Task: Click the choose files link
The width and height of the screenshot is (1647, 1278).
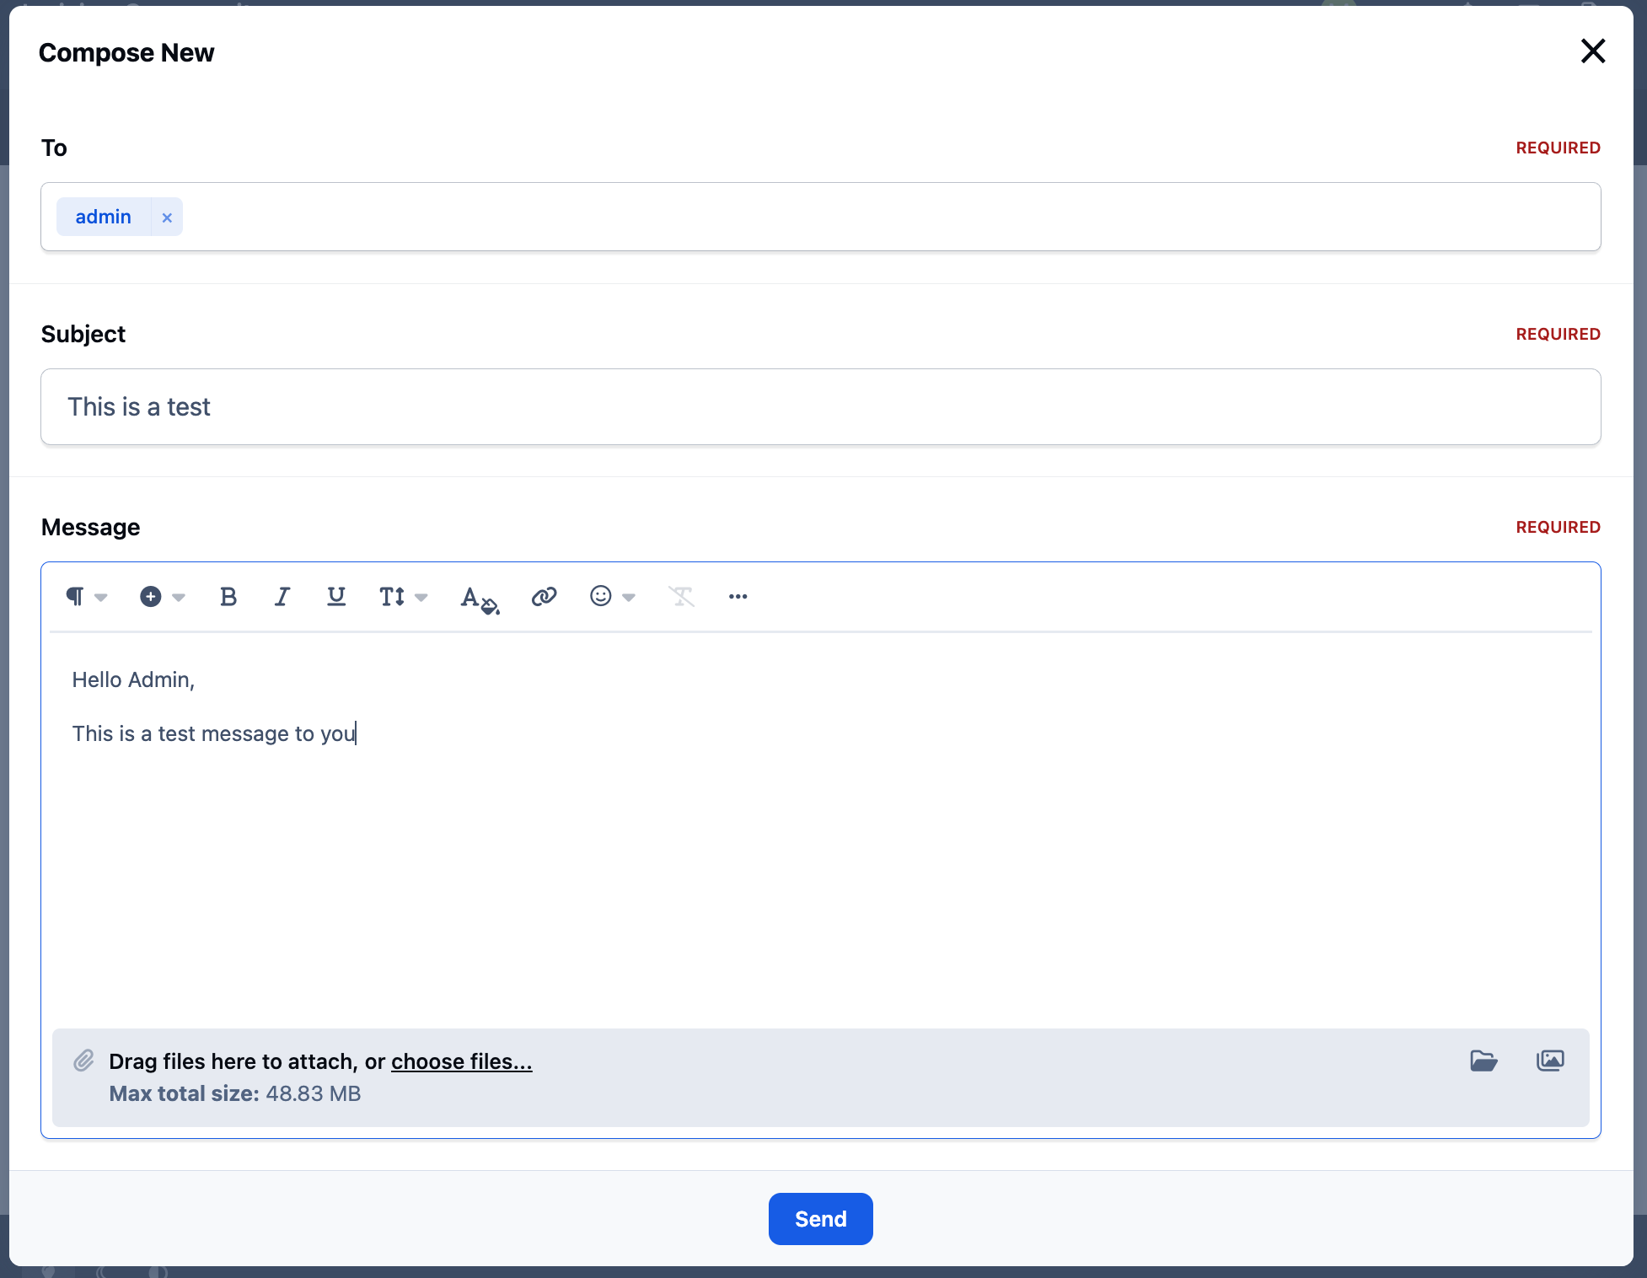Action: pos(461,1061)
